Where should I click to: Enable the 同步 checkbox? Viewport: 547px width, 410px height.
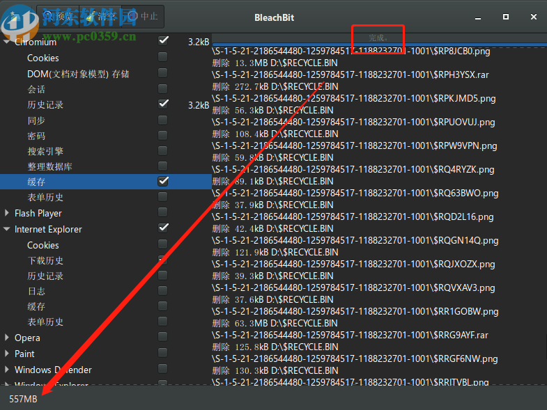click(162, 120)
